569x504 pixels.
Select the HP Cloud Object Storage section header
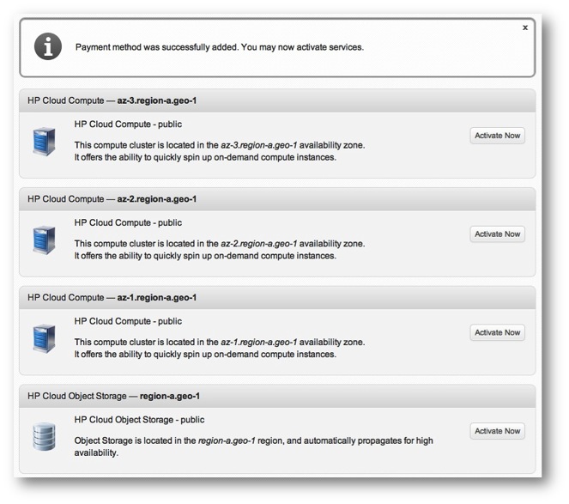[277, 396]
